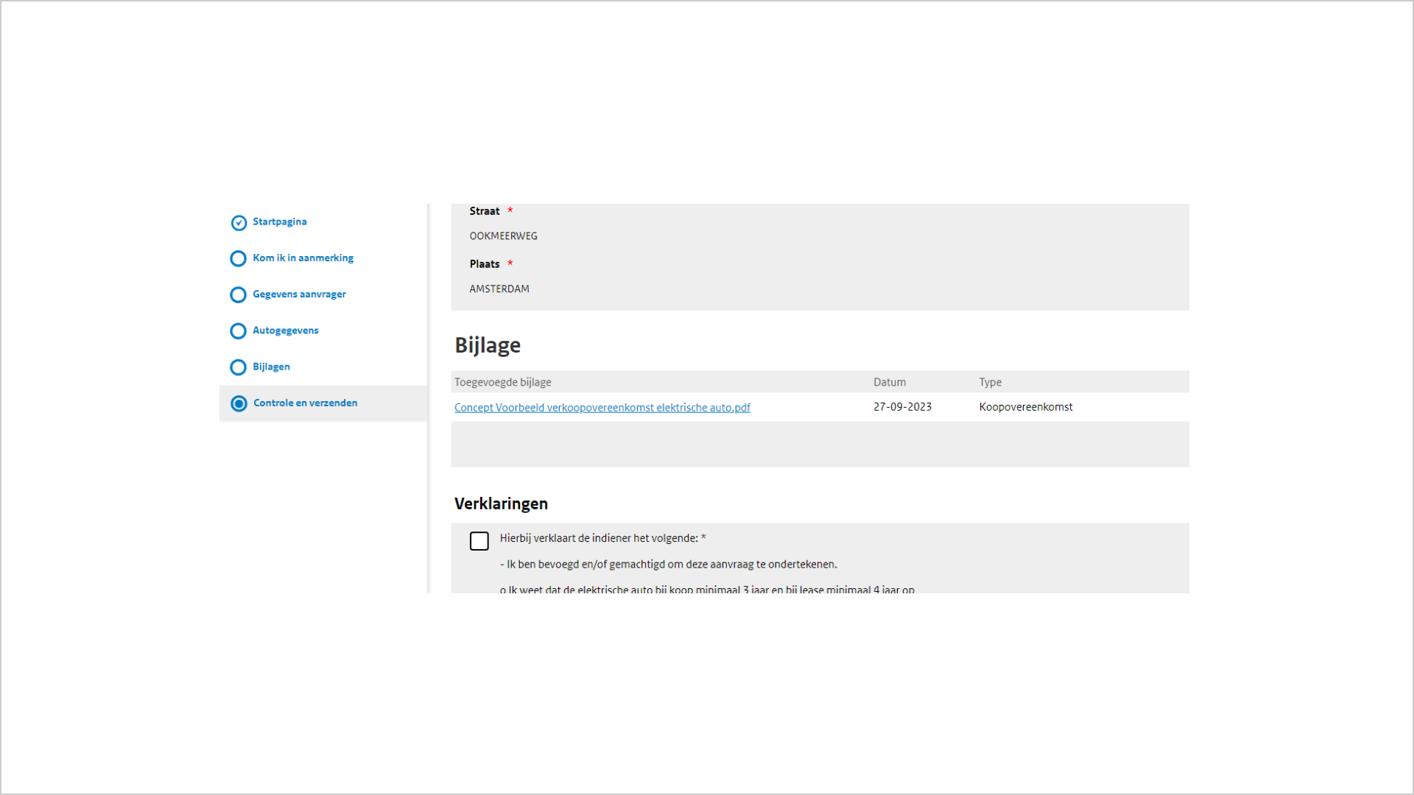Select the filled circle icon beside Controle en verzenden
Image resolution: width=1414 pixels, height=795 pixels.
point(238,403)
